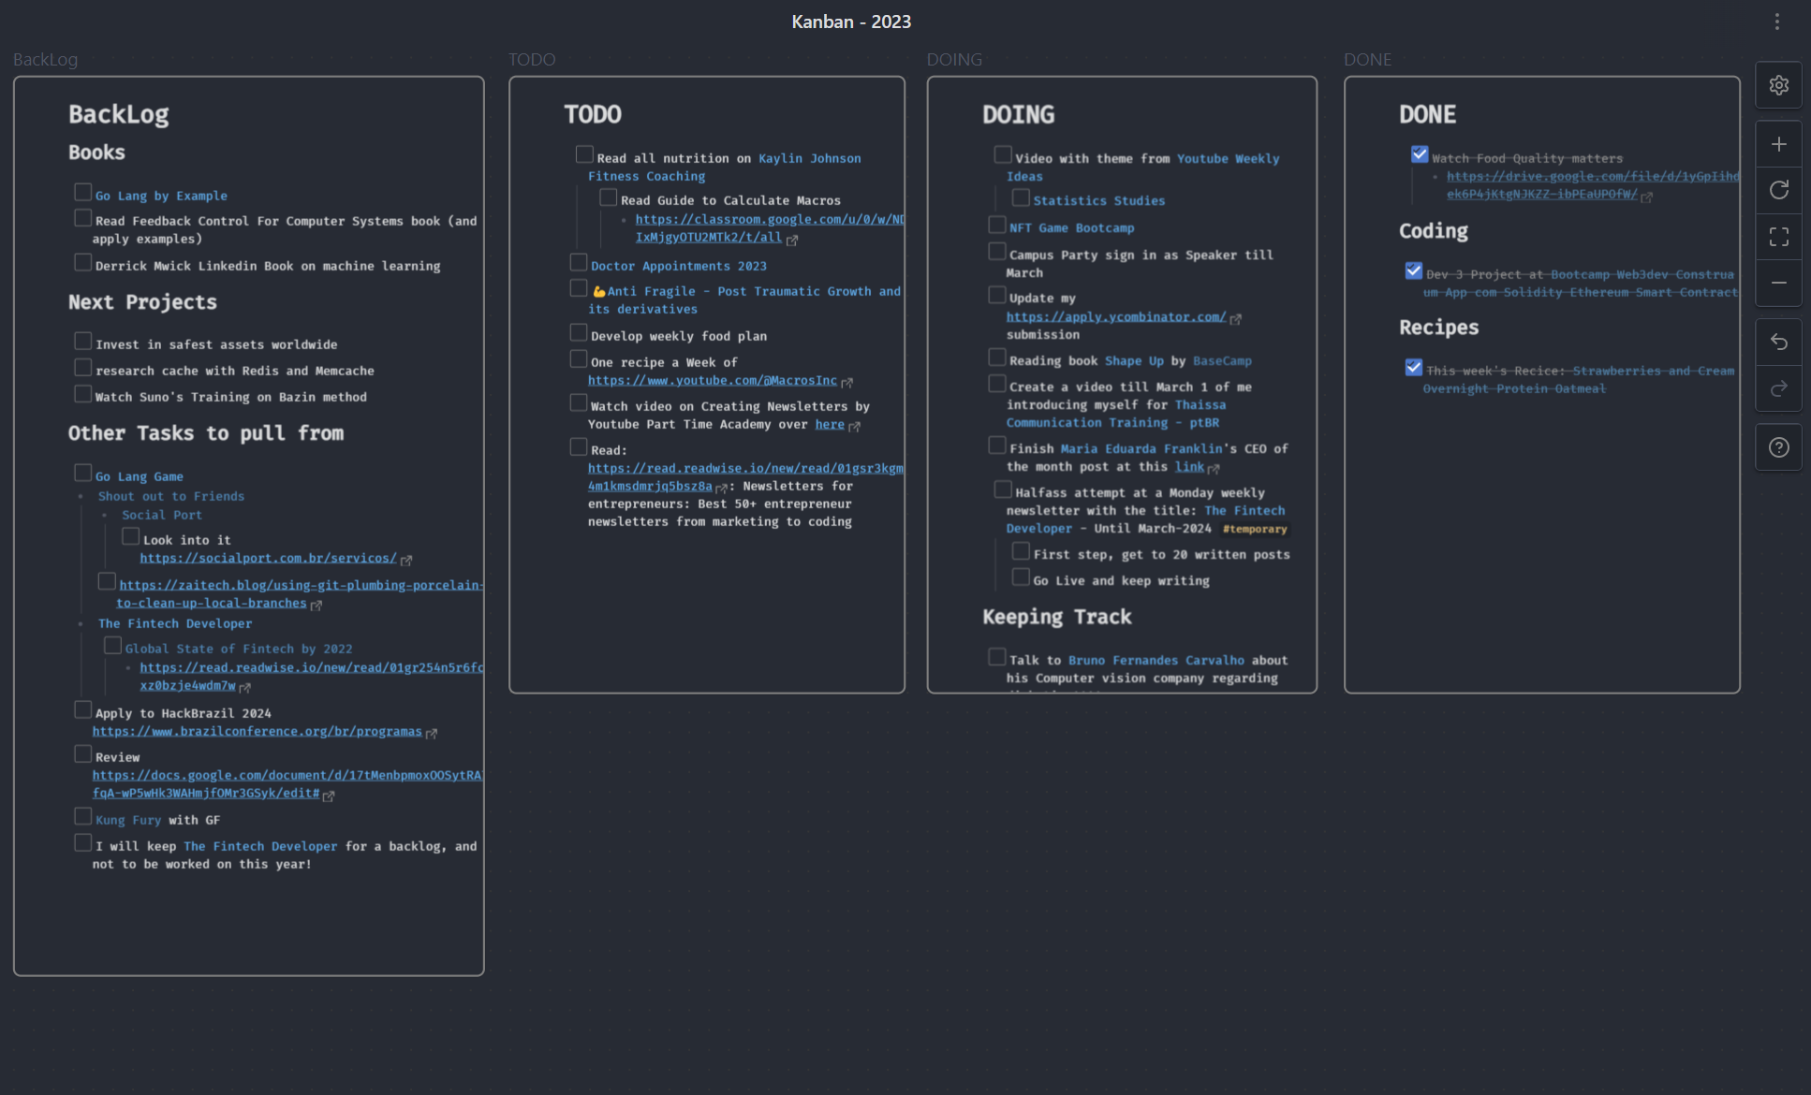1811x1095 pixels.
Task: Check the Develop weekly food plan task
Action: point(579,333)
